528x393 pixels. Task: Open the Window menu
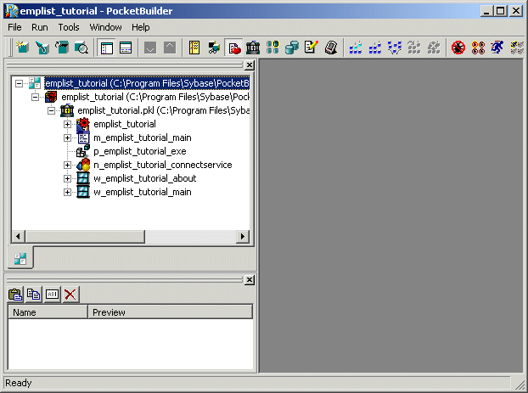point(105,27)
